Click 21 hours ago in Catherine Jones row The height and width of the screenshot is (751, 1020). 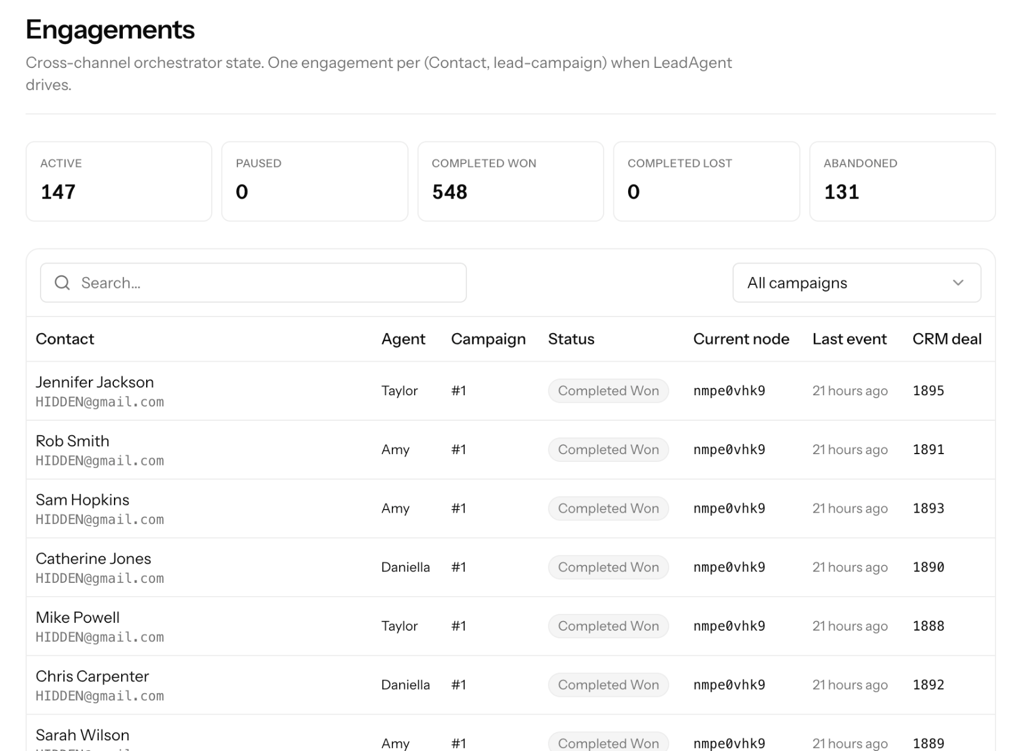(x=850, y=567)
